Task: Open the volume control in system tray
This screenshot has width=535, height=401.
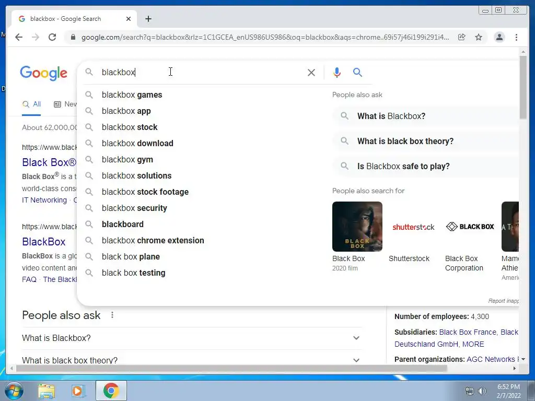Action: point(482,391)
